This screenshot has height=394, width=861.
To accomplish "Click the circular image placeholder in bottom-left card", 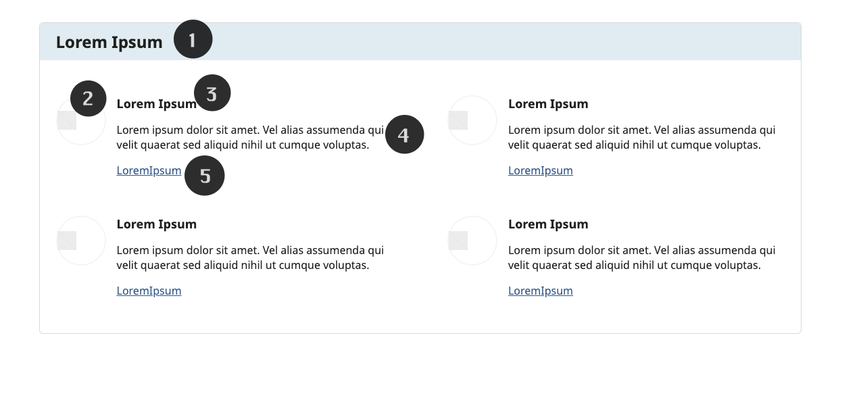I will point(81,241).
